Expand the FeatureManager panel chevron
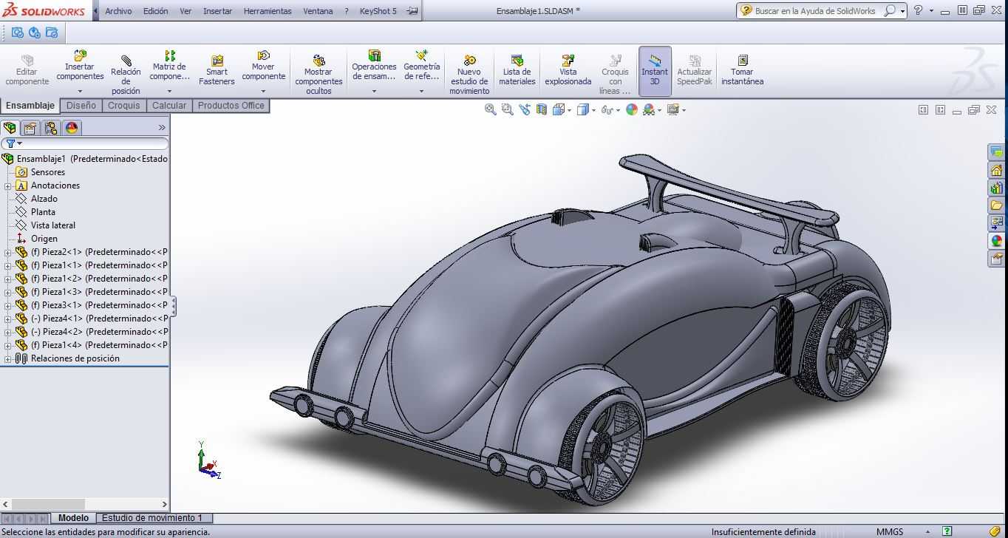This screenshot has width=1008, height=538. [162, 128]
